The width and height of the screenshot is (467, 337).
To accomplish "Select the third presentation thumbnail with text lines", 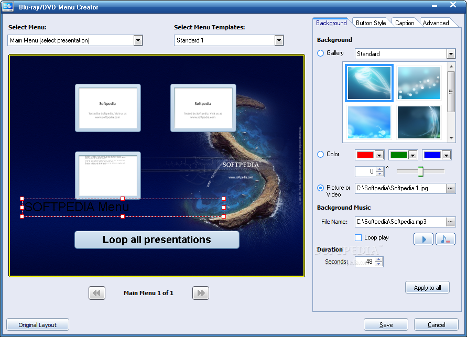I will [108, 175].
